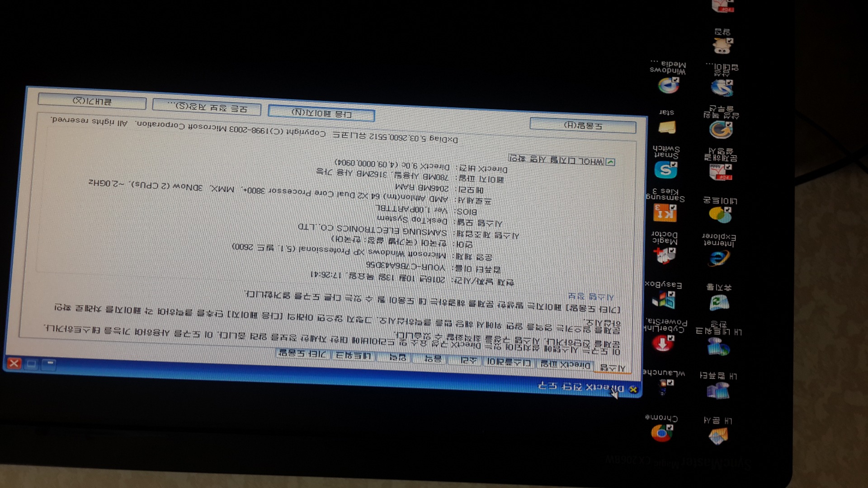Image resolution: width=868 pixels, height=488 pixels.
Task: Open the star folder on desktop
Action: pos(667,127)
